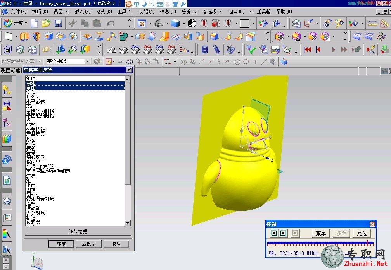Jump to first feature with double rewind
The height and width of the screenshot is (270, 391).
pyautogui.click(x=308, y=50)
